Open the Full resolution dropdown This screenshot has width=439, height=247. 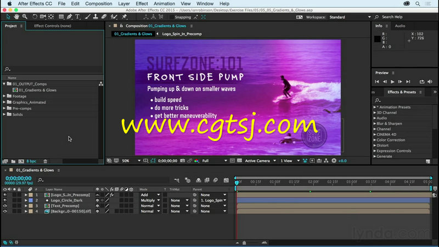click(215, 161)
